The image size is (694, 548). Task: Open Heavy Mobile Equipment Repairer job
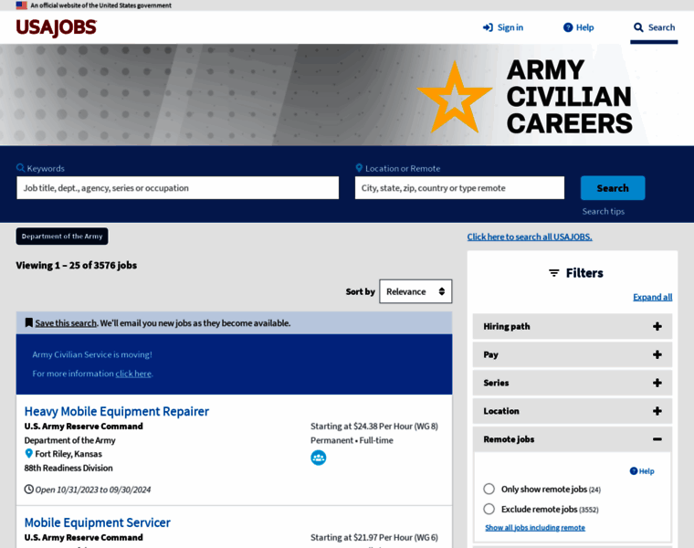tap(117, 411)
